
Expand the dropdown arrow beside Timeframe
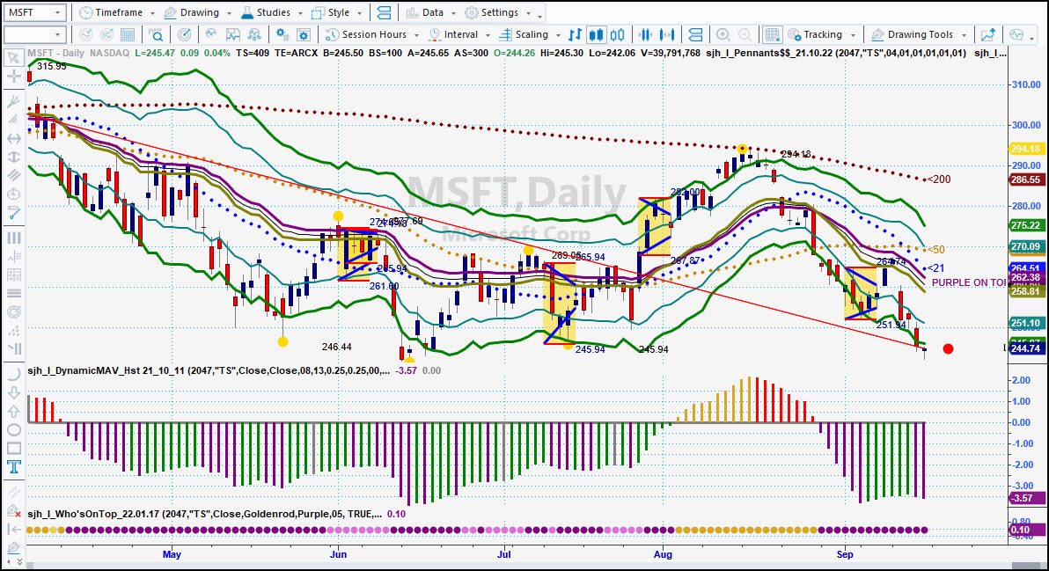pos(152,13)
